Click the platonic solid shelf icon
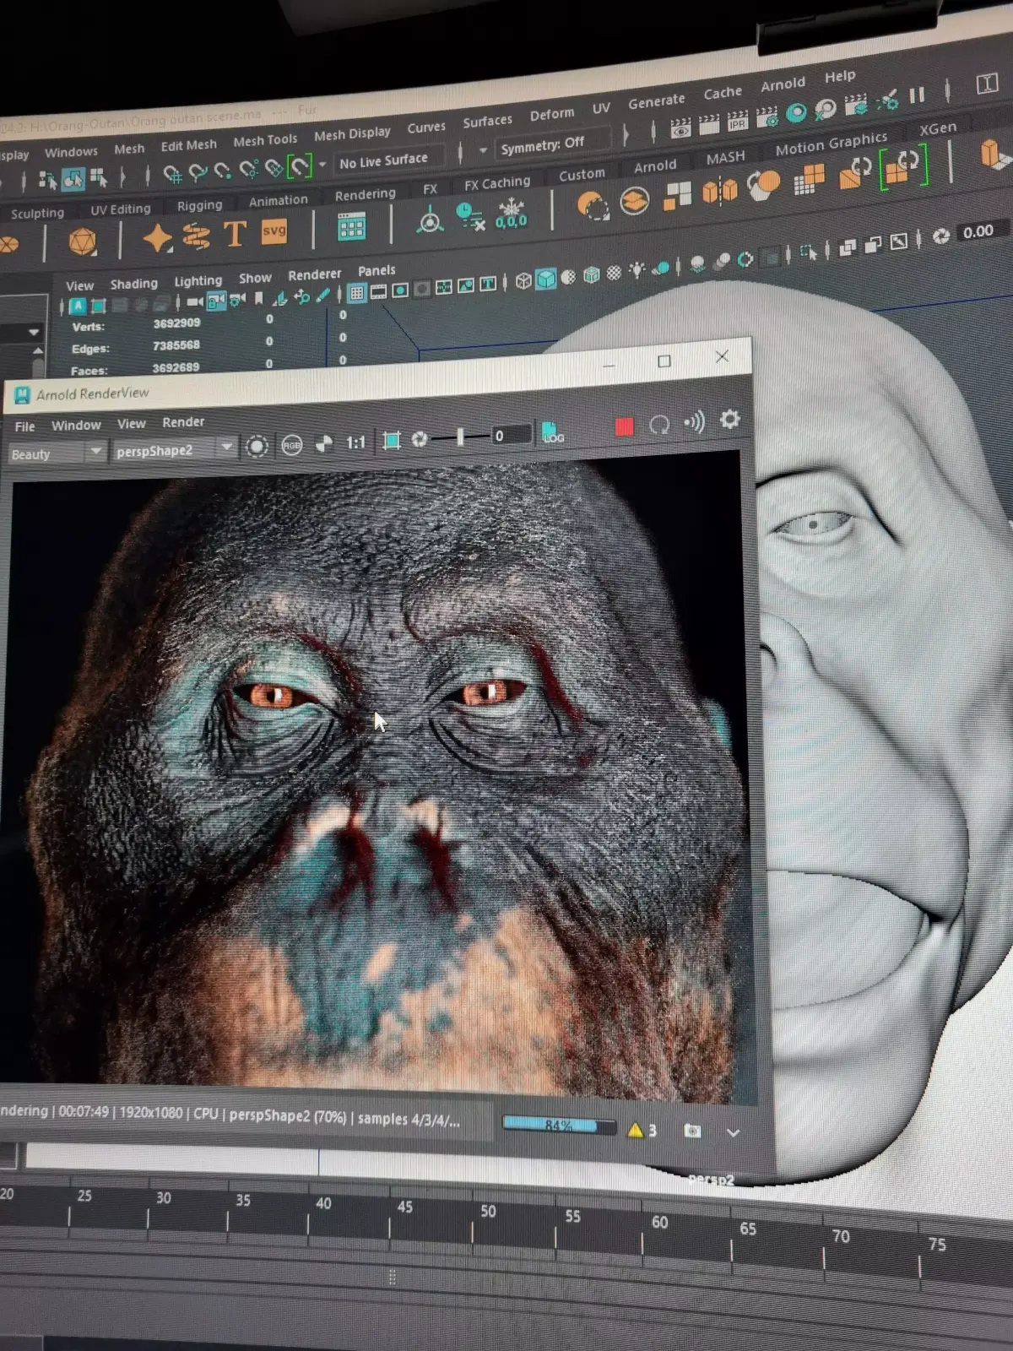Viewport: 1013px width, 1351px height. 83,243
